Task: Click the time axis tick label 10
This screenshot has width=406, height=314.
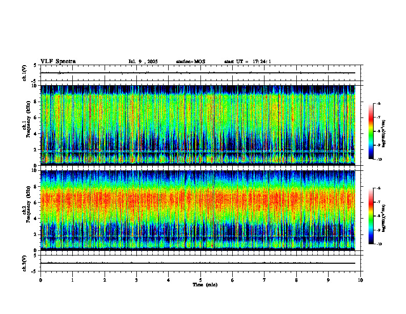Action: coord(360,280)
